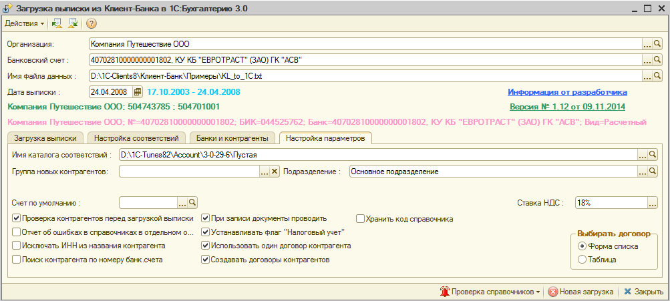Click the Дата выписки date field
This screenshot has width=670, height=301.
[111, 92]
